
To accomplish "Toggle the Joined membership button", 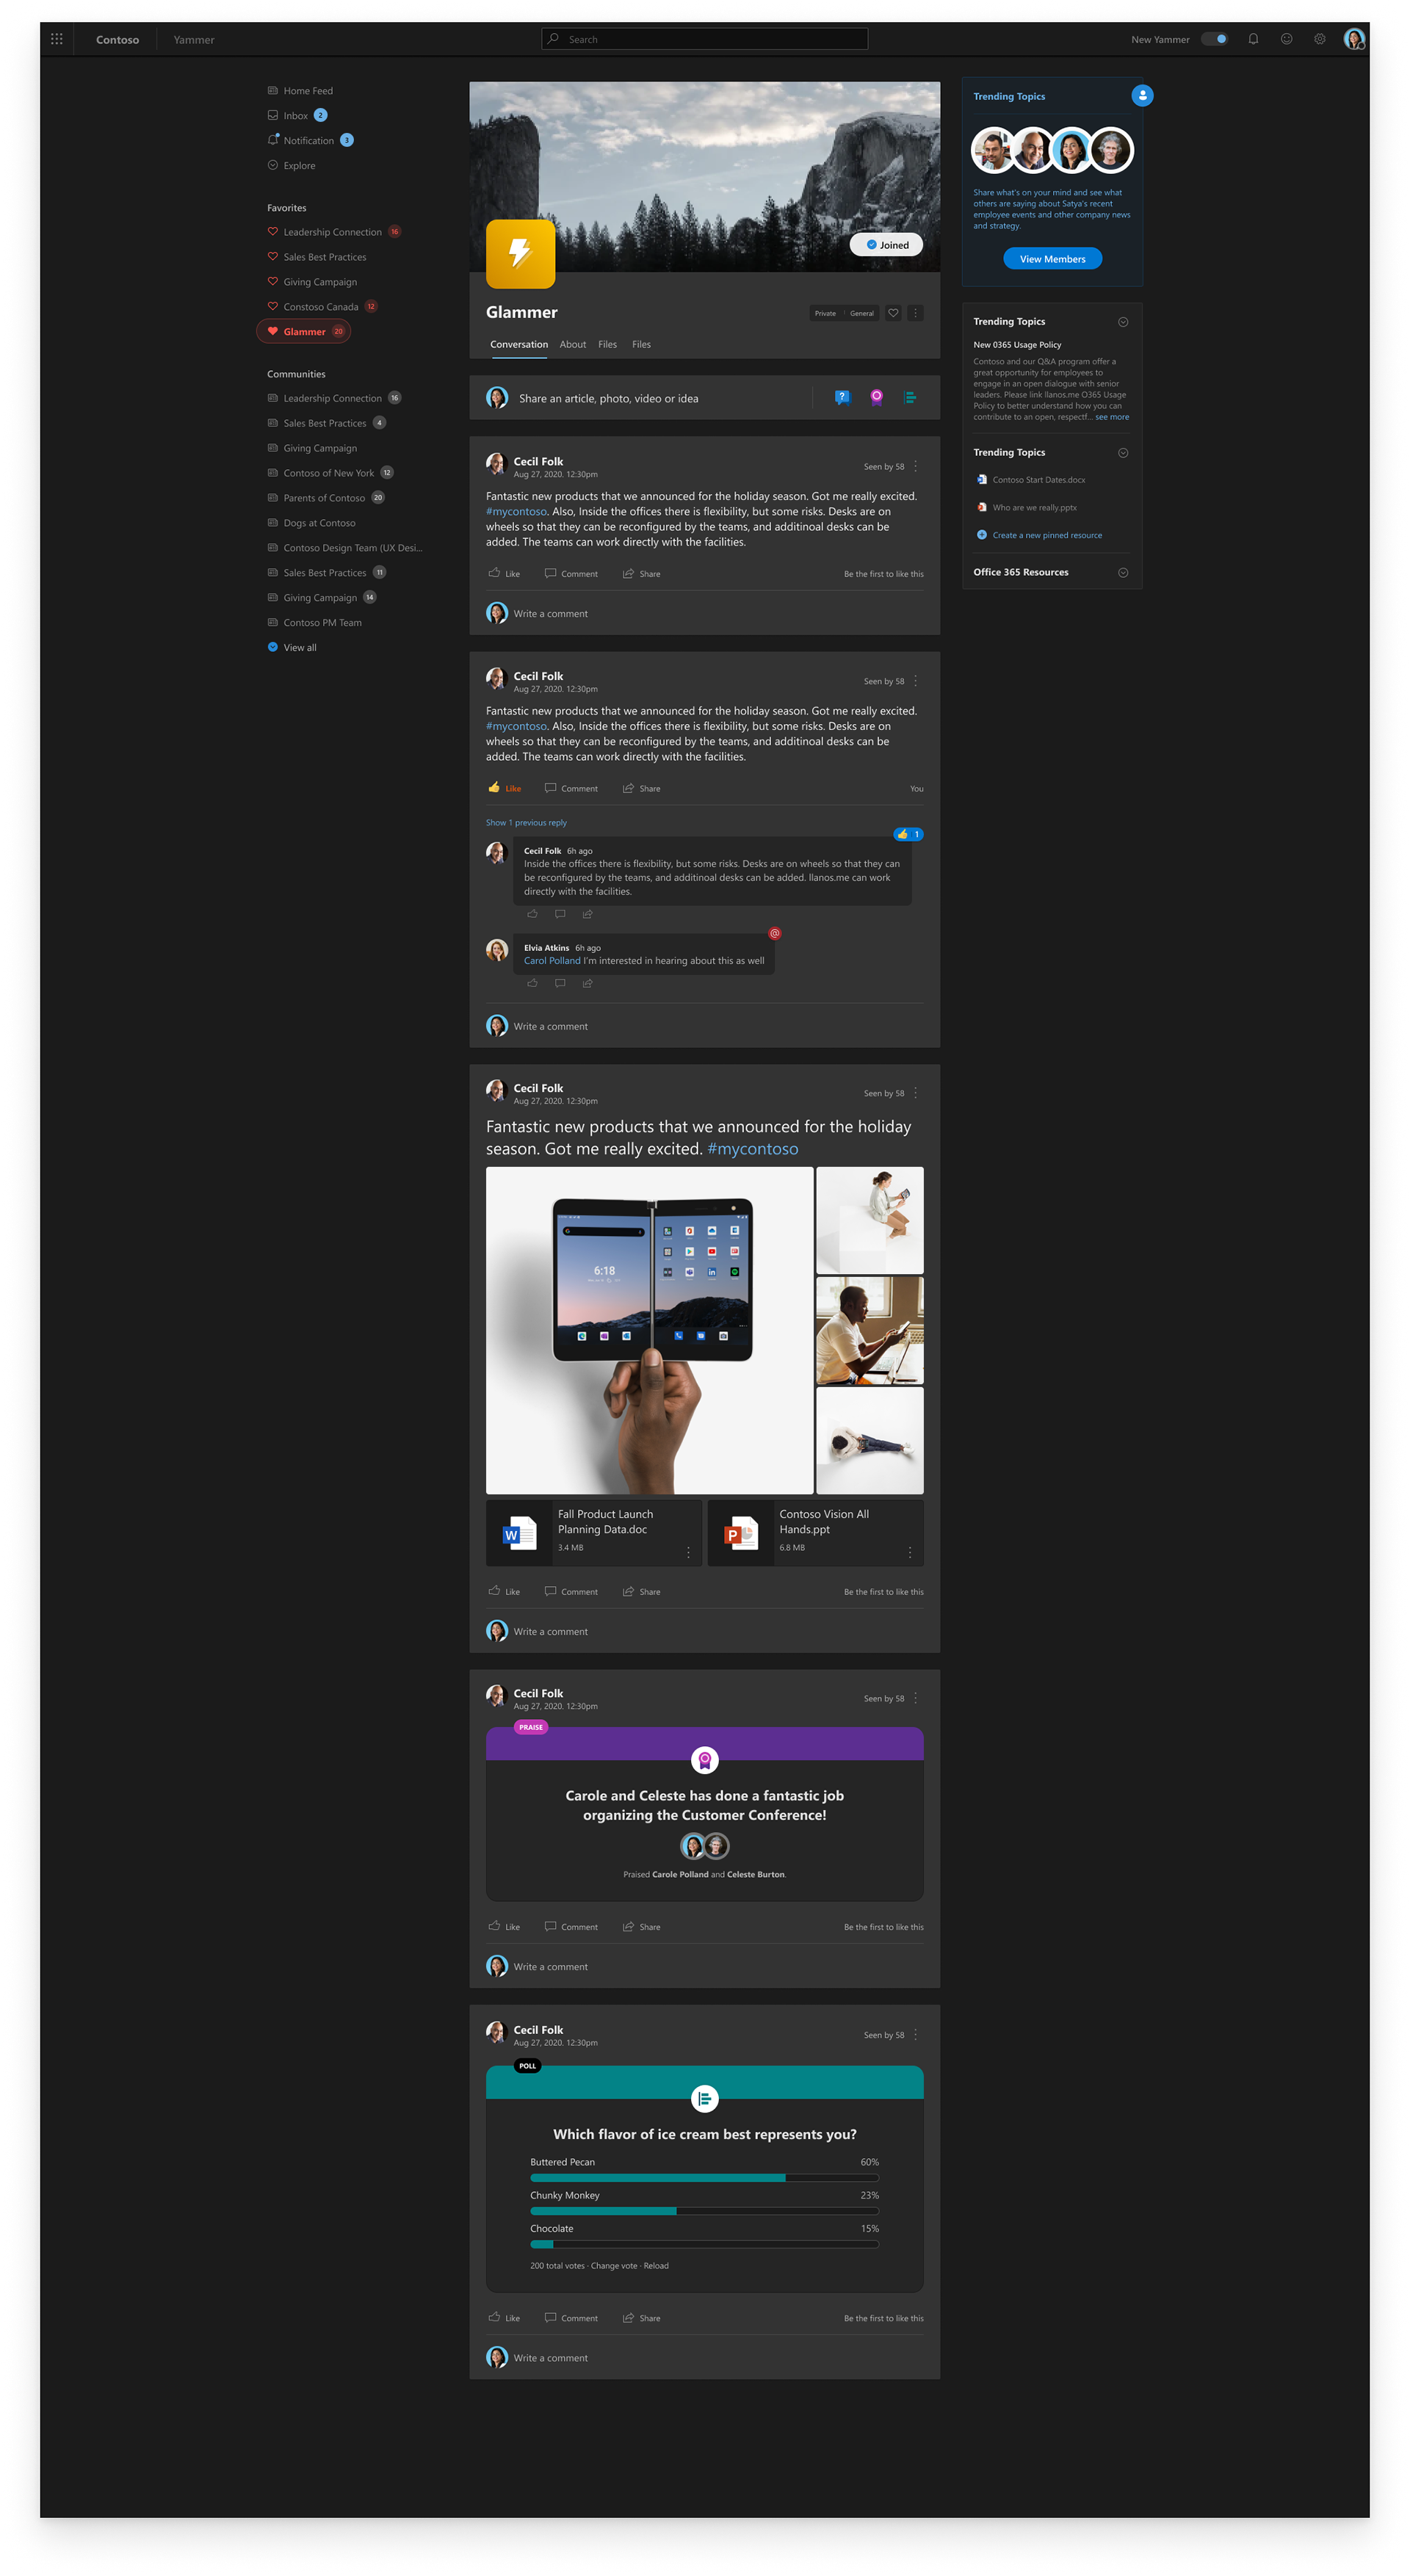I will point(886,245).
